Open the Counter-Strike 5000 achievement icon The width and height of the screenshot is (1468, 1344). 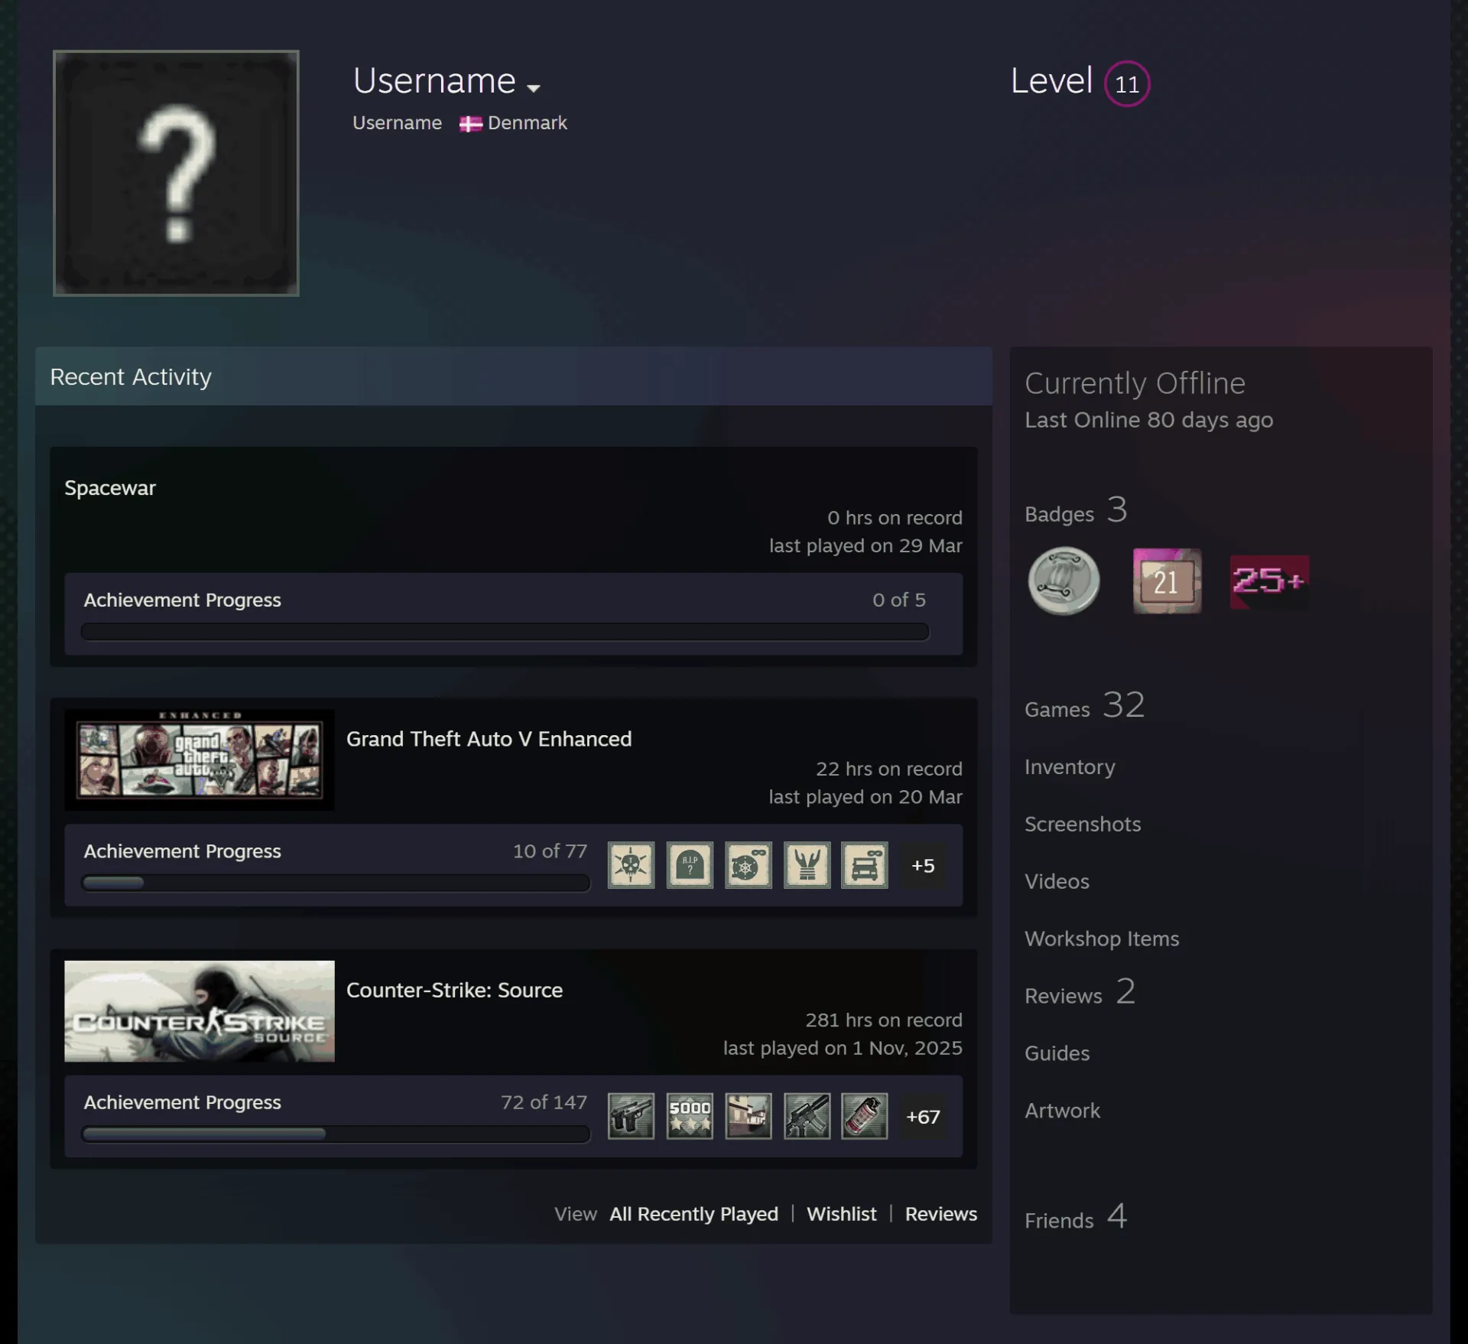point(690,1116)
